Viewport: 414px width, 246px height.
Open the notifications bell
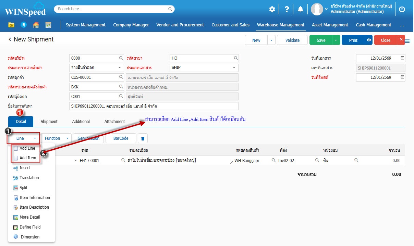(301, 9)
